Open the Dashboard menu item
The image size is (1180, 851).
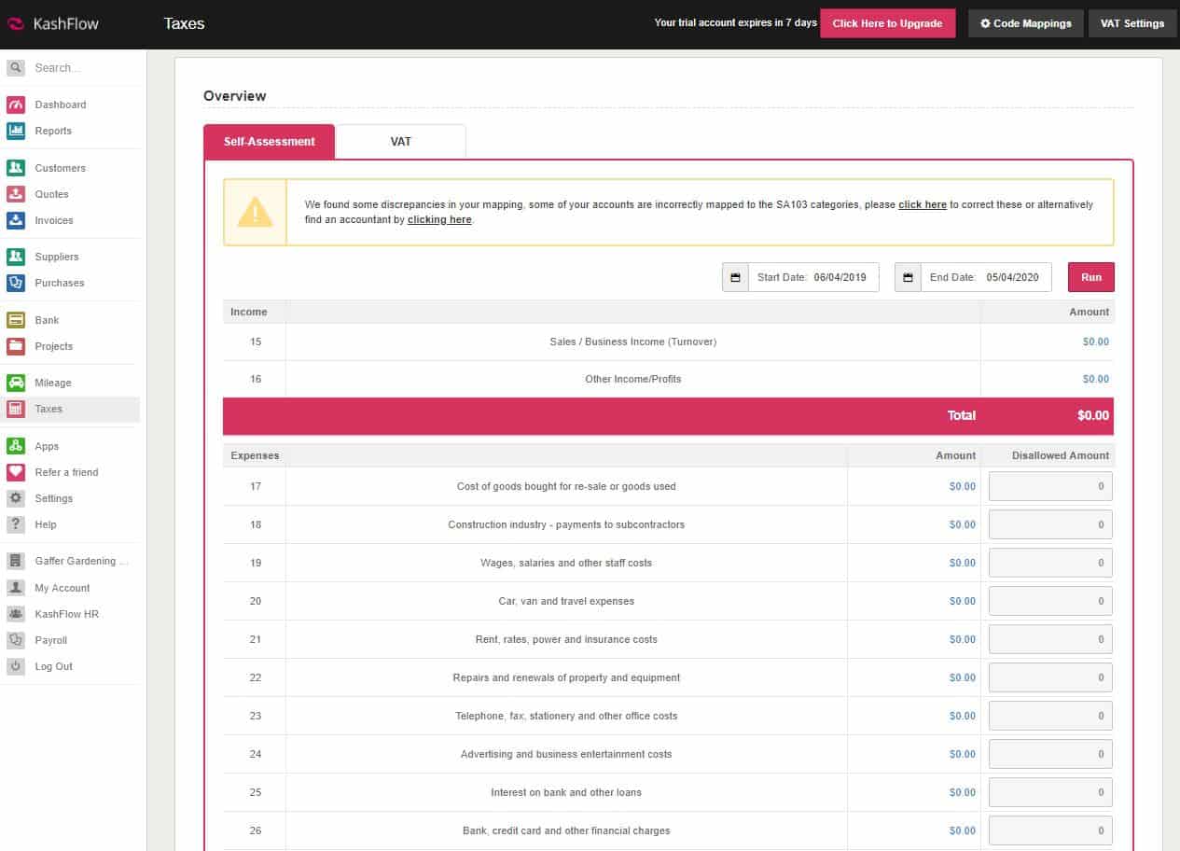click(61, 105)
